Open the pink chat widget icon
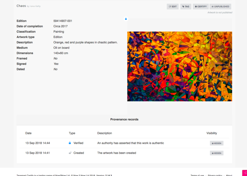The image size is (247, 176). click(x=245, y=173)
